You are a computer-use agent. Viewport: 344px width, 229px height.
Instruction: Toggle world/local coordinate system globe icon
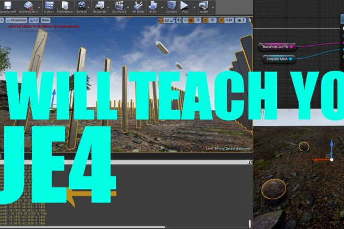tap(179, 20)
